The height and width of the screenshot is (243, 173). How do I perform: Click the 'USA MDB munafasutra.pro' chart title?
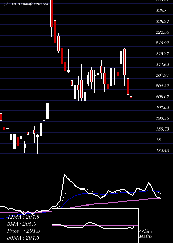[26, 4]
